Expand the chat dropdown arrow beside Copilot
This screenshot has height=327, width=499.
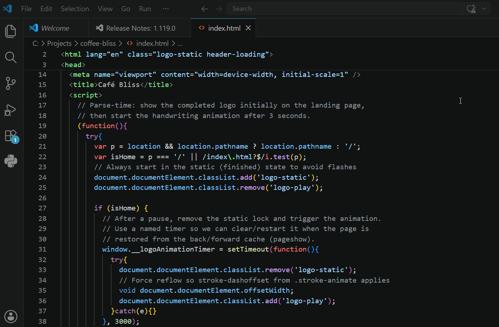[484, 9]
